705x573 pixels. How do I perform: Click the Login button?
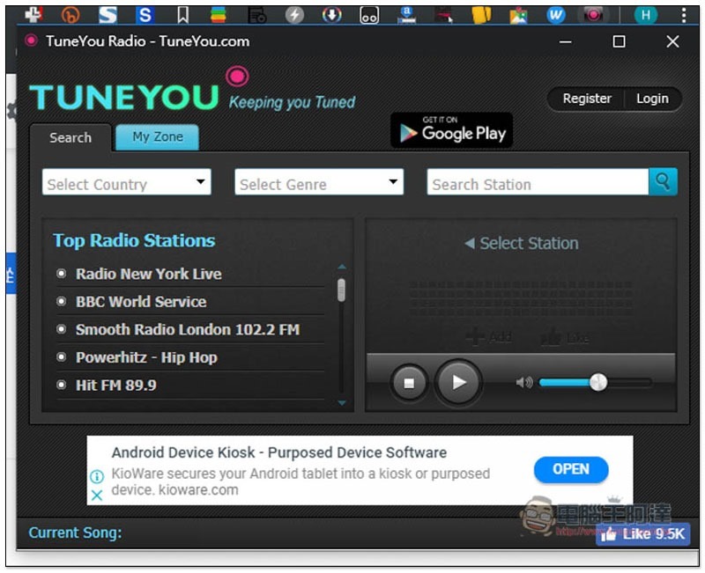pyautogui.click(x=652, y=99)
